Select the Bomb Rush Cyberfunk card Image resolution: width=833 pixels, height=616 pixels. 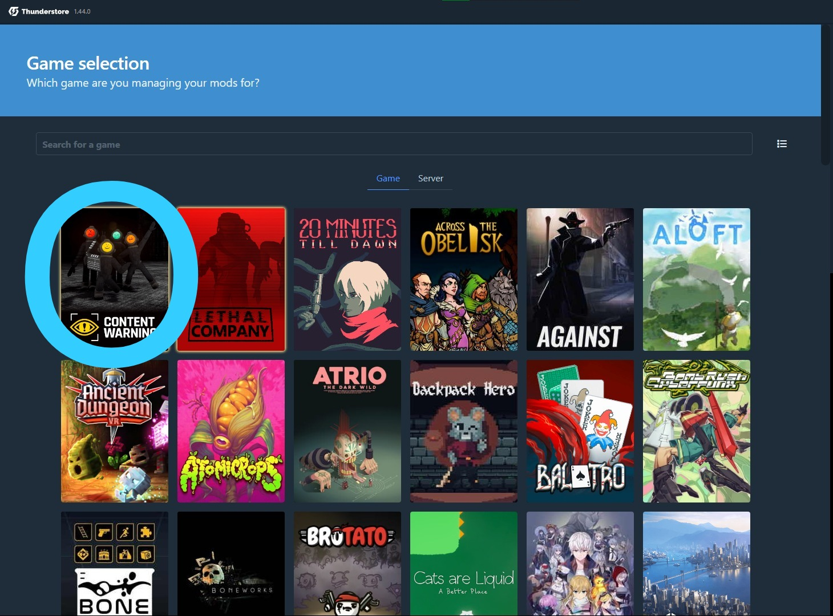coord(697,431)
